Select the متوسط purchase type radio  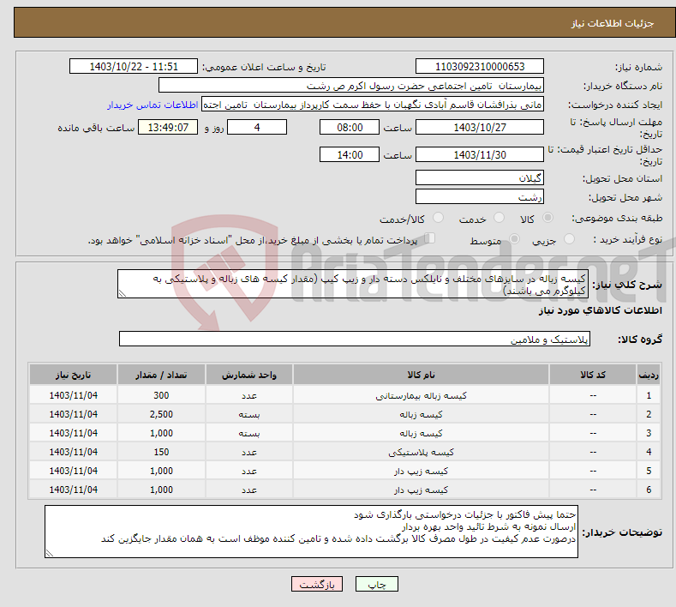click(x=514, y=238)
